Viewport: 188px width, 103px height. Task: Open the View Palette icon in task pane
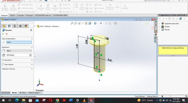coord(156,31)
